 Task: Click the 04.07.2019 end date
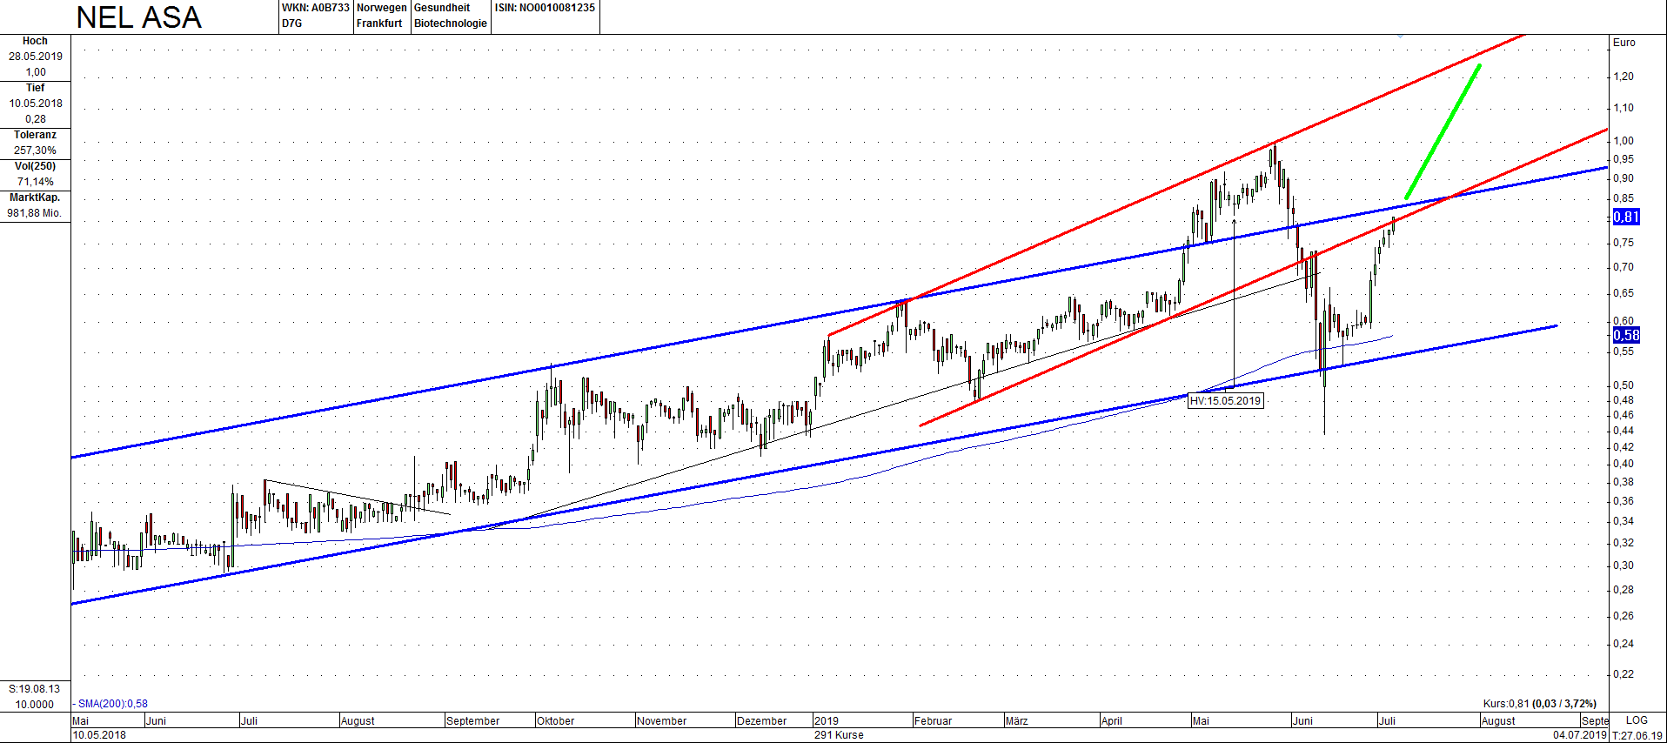coord(1580,735)
